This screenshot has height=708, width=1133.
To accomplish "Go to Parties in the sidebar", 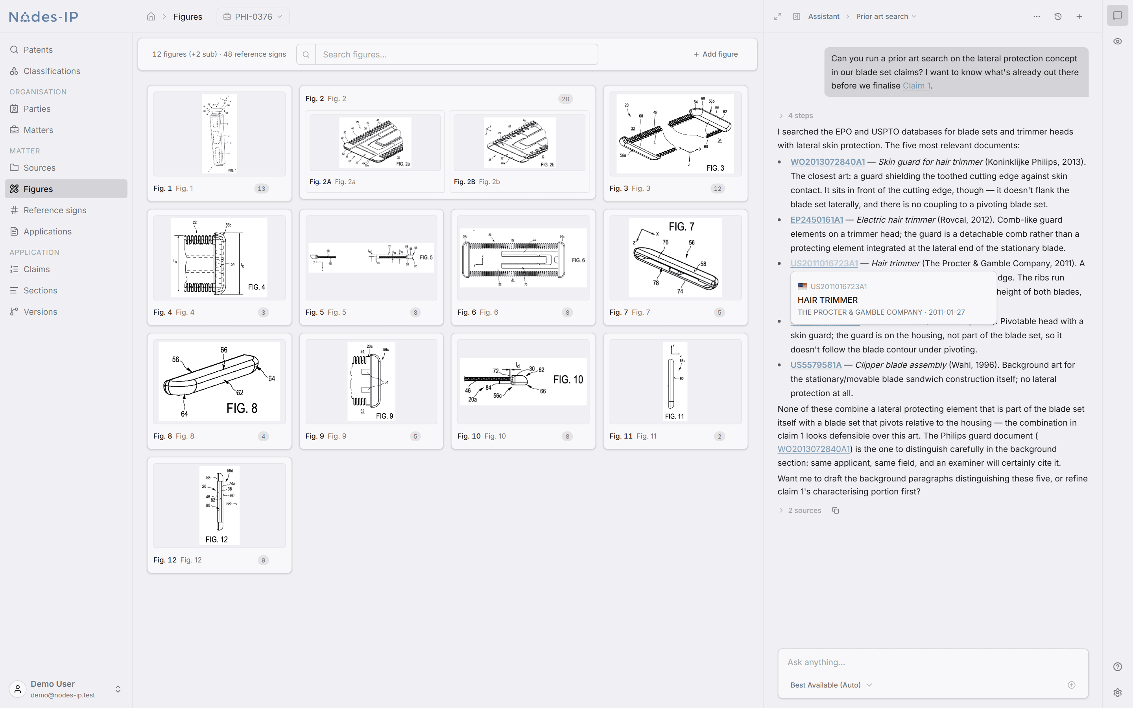I will coord(66,109).
